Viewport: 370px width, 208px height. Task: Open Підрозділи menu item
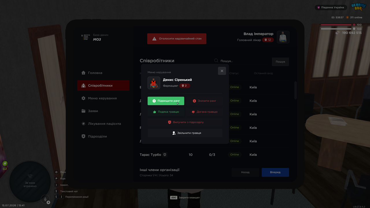click(x=103, y=136)
